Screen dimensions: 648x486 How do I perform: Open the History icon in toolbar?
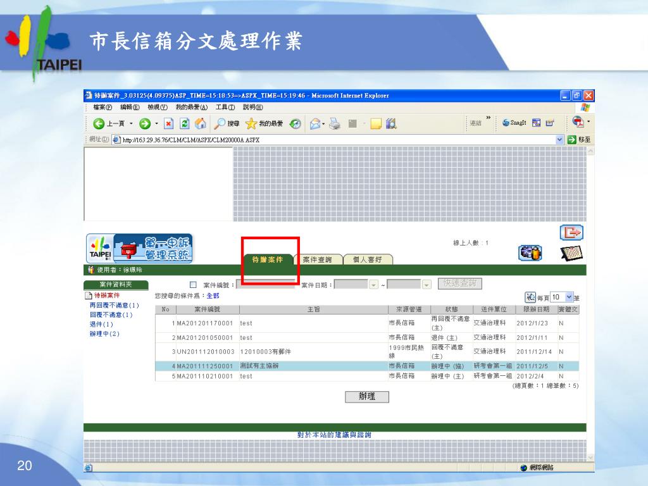(295, 123)
